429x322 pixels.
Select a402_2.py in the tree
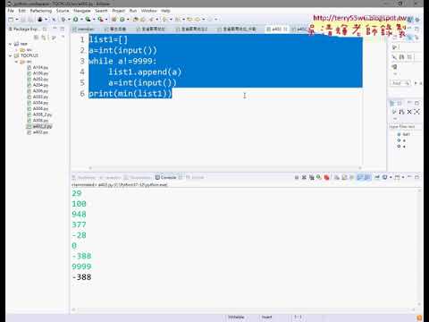coord(42,126)
